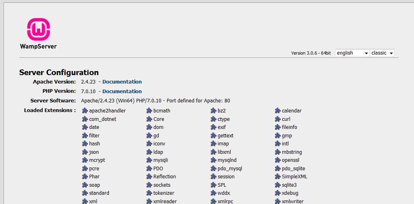Click the puzzle icon beside filter
Image resolution: width=414 pixels, height=204 pixels.
(85, 135)
